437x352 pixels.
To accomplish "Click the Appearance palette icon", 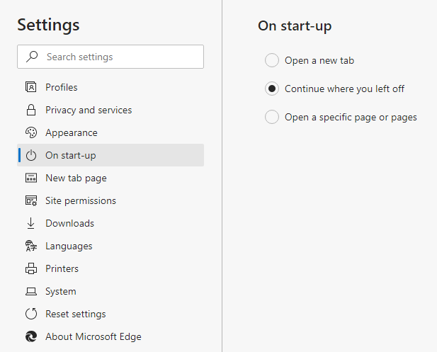I will [31, 132].
